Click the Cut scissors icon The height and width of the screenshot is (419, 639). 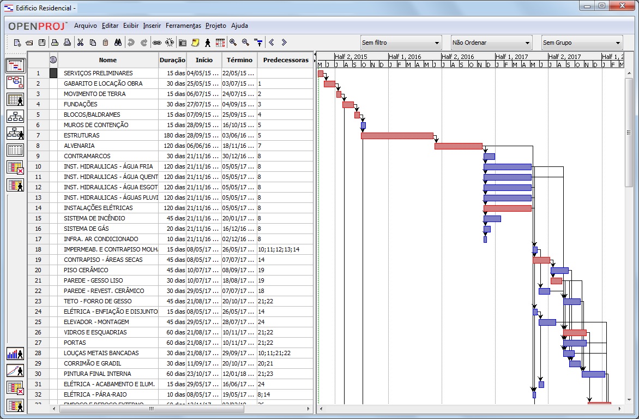tap(80, 43)
